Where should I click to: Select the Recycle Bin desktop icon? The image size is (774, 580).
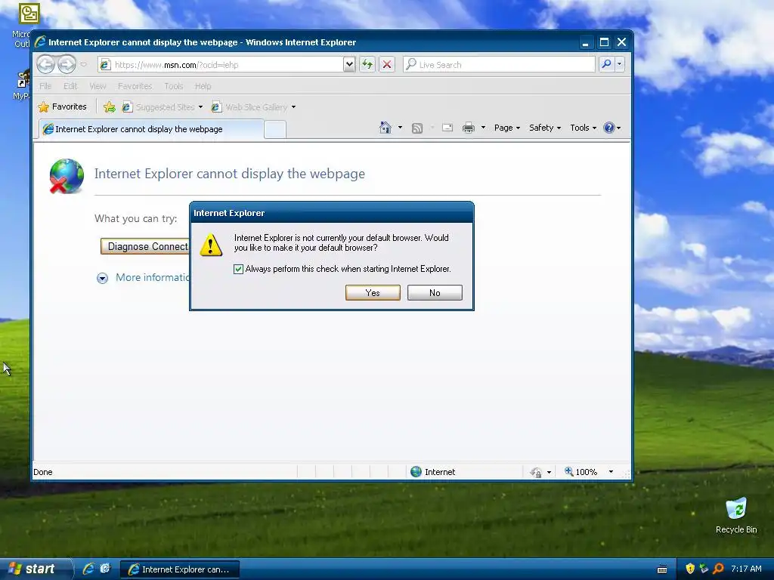[x=736, y=515]
